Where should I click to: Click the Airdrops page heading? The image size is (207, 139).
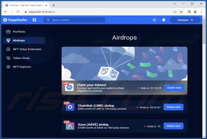pos(124,38)
